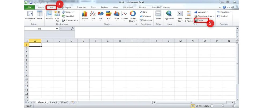Image resolution: width=263 pixels, height=108 pixels.
Task: Switch to Page Break Preview in status bar
Action: tap(200, 106)
